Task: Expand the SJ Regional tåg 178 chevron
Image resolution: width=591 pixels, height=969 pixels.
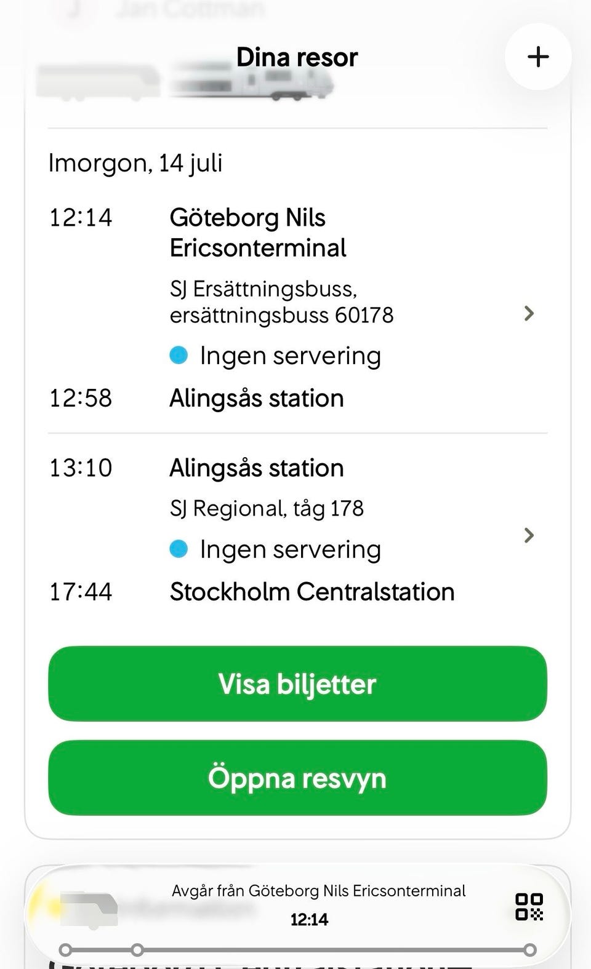Action: pyautogui.click(x=528, y=535)
